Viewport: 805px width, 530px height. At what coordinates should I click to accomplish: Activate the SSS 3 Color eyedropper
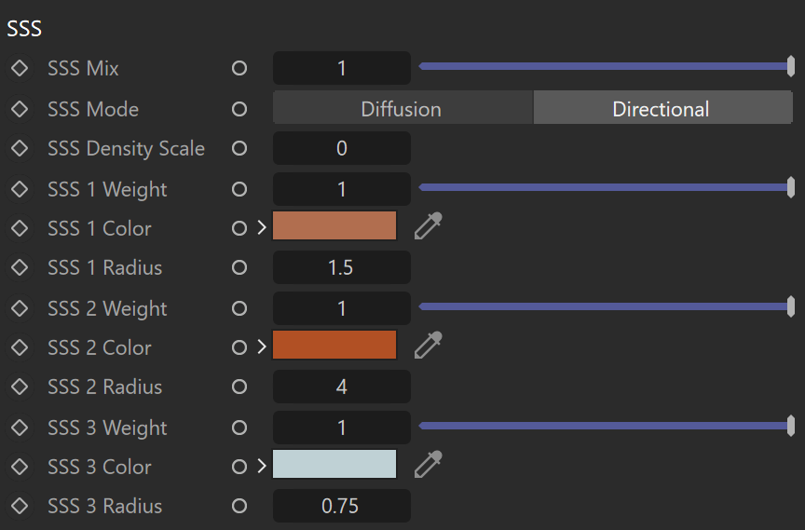(429, 464)
